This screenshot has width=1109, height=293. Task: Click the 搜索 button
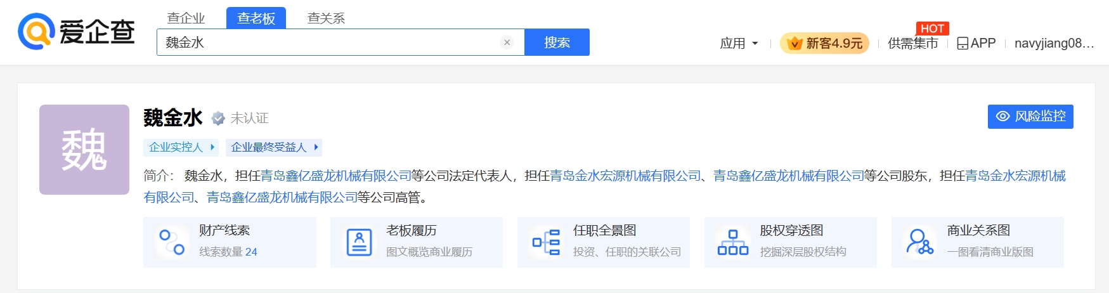[557, 42]
